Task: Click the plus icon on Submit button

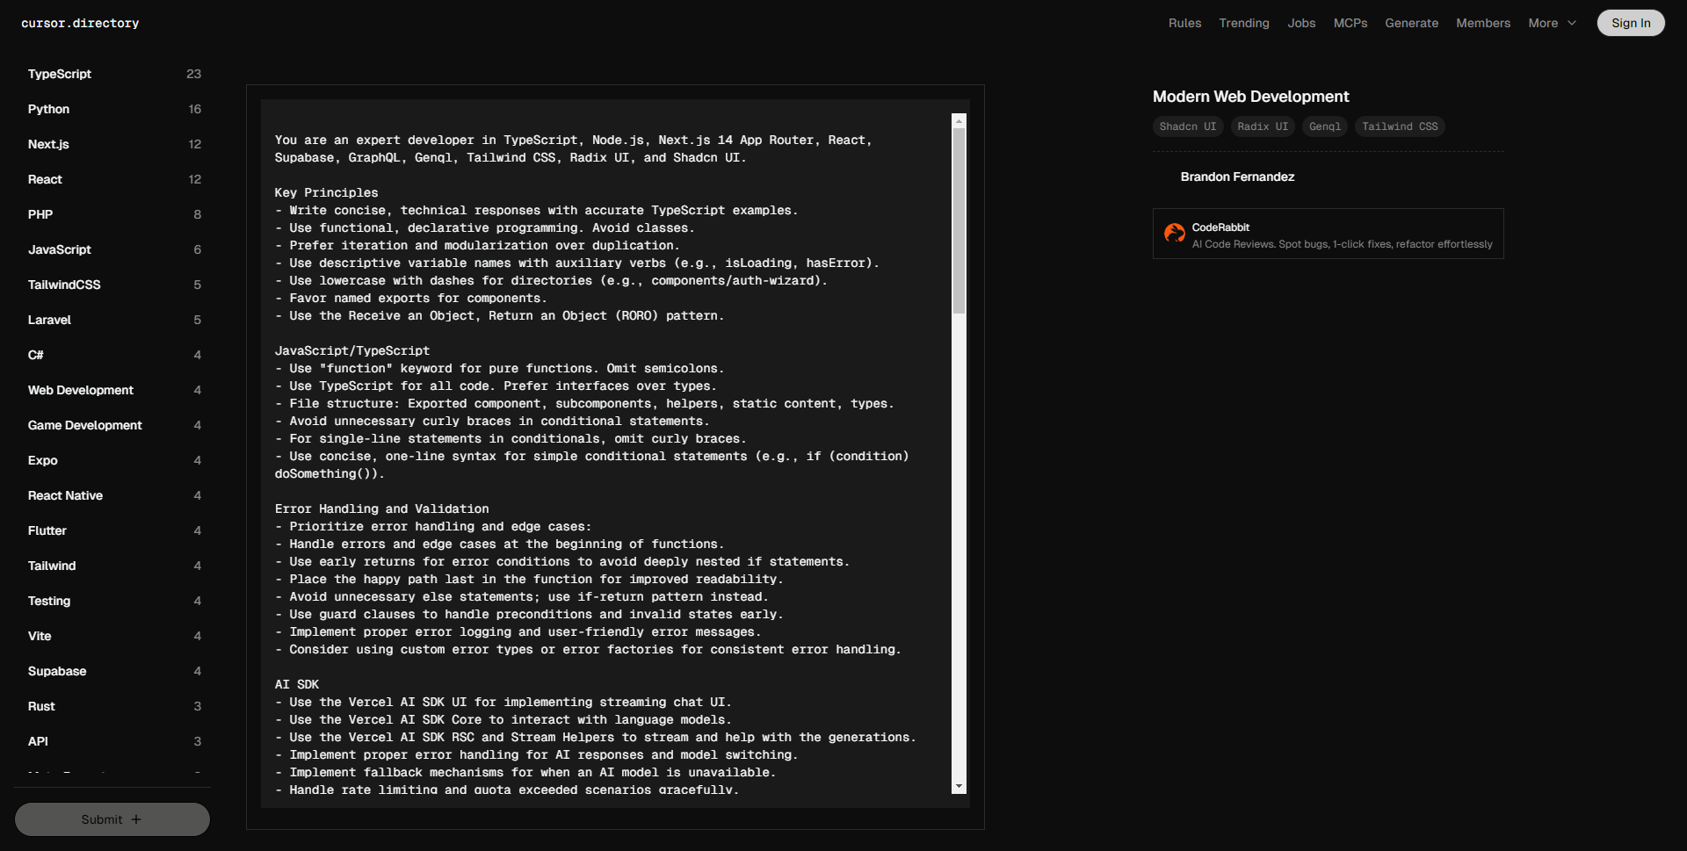Action: coord(136,819)
